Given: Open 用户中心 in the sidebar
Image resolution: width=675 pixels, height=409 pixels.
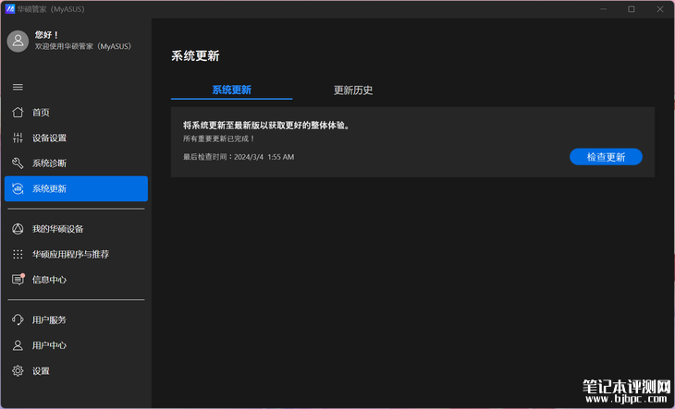Looking at the screenshot, I should pos(76,345).
